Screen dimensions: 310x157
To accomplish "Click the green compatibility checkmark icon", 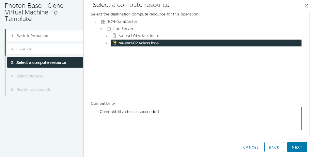I will (96, 112).
